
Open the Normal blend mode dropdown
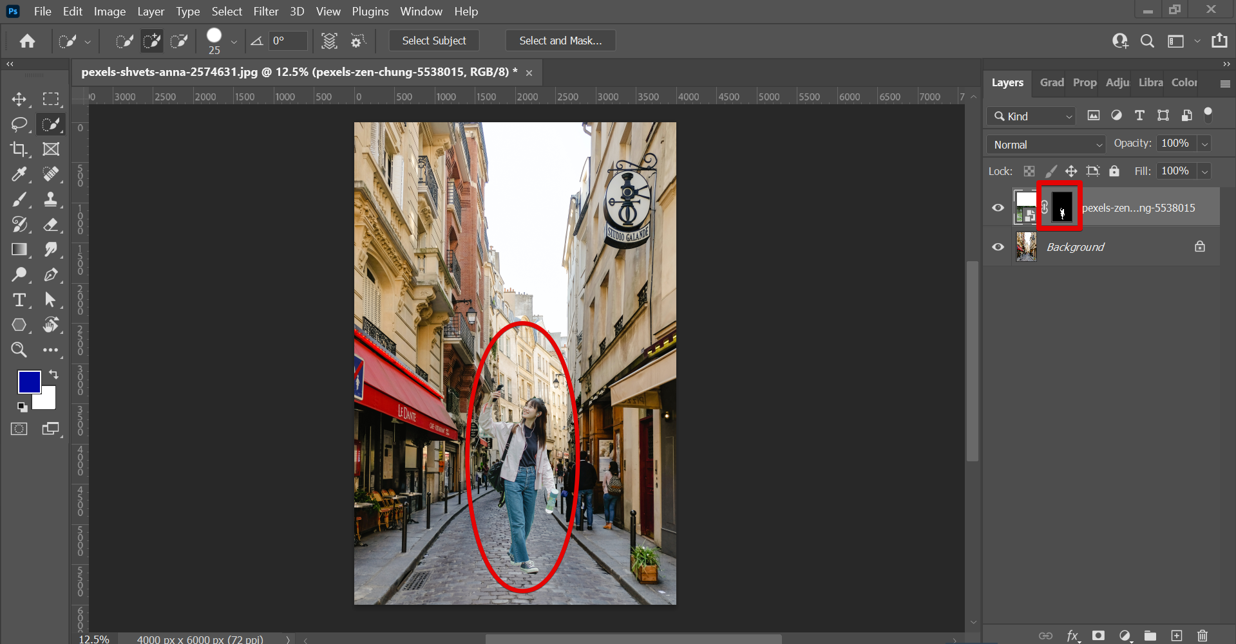[1046, 145]
